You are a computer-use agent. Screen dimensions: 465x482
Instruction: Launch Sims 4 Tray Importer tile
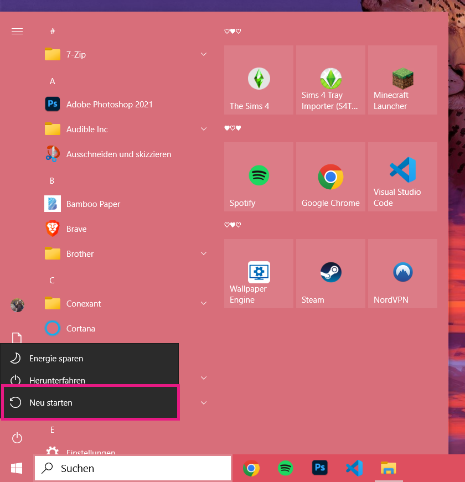click(x=330, y=80)
